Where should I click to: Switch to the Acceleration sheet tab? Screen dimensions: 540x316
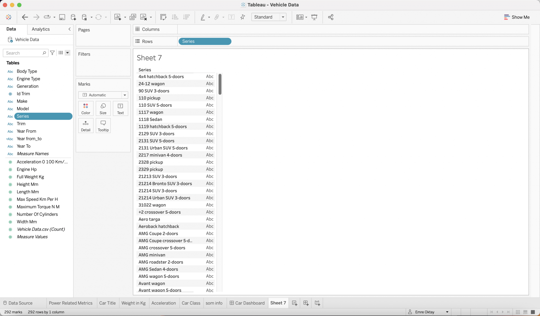point(163,303)
